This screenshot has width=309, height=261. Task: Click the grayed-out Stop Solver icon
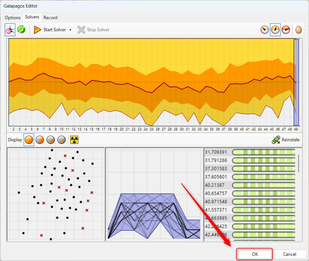coord(81,29)
